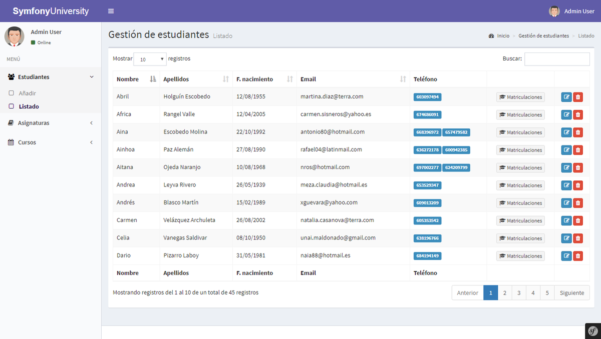The image size is (601, 339).
Task: Click the delete icon for Celia Vanegas
Action: point(578,238)
